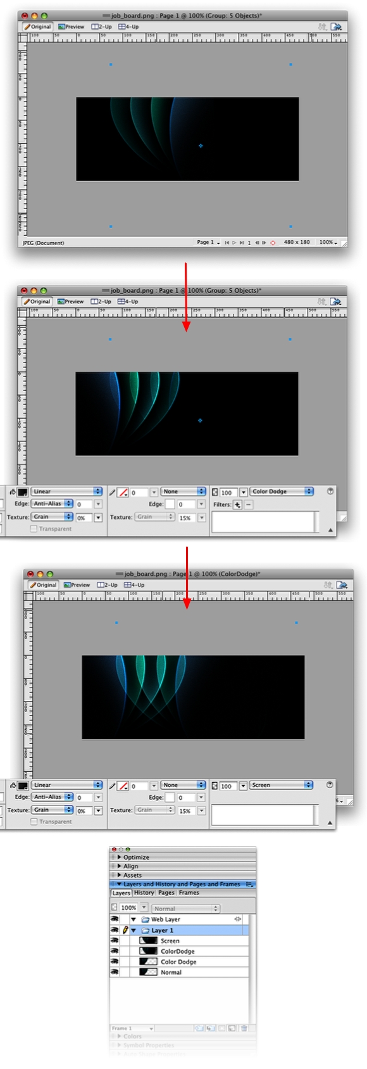Toggle Transparent checkbox in Color Dodge properties panel
367x1069 pixels.
click(34, 528)
